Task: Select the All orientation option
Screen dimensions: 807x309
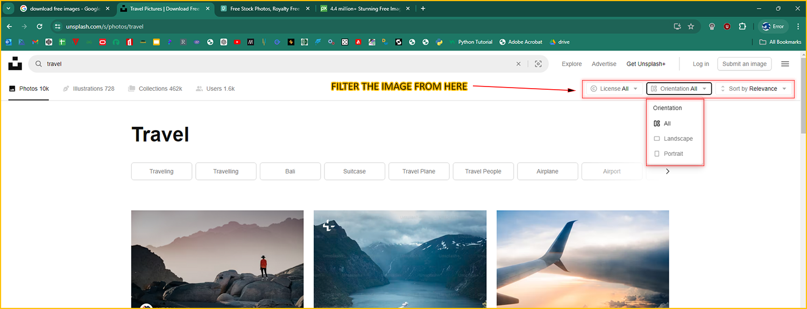Action: pyautogui.click(x=667, y=124)
